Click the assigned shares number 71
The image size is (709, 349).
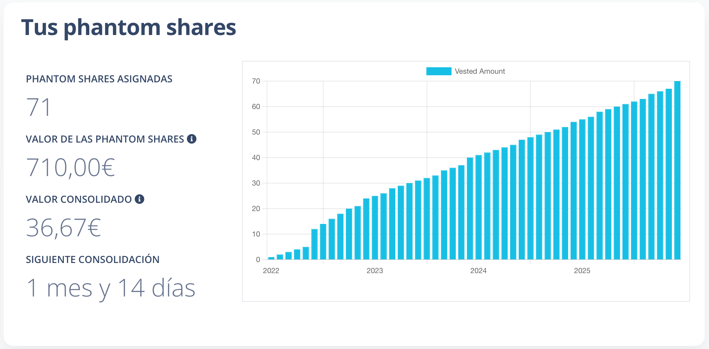coord(38,107)
